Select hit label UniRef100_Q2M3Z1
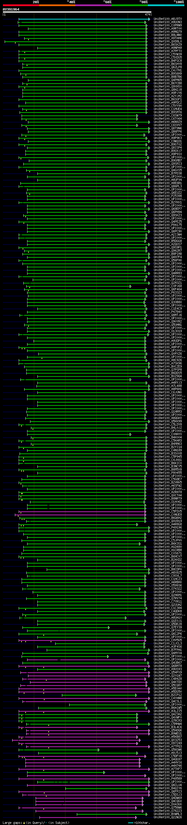This screenshot has width=187, height=825. click(168, 283)
